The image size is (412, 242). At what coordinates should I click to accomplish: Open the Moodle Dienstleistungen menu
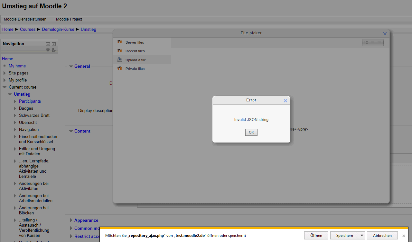(25, 19)
